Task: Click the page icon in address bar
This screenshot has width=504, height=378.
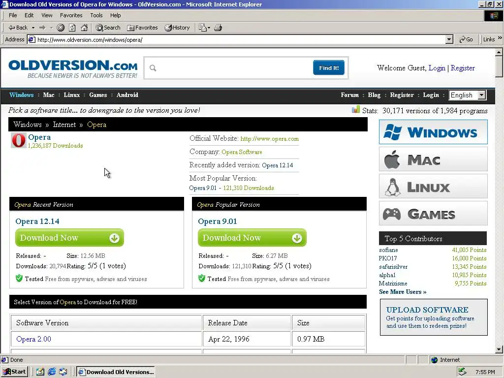Action: point(31,39)
